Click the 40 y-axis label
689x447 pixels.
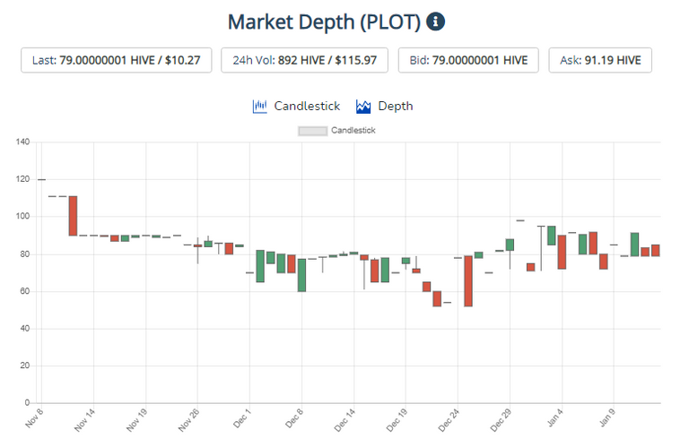pyautogui.click(x=24, y=329)
